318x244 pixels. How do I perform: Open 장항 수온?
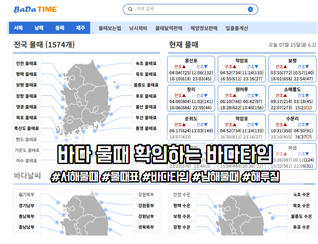pyautogui.click(x=182, y=227)
